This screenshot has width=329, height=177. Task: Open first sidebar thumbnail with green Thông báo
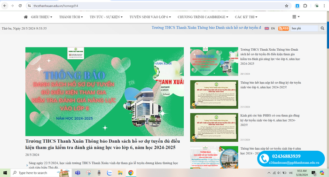pyautogui.click(x=214, y=62)
